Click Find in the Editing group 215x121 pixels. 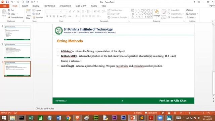190,10
